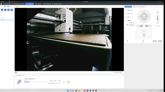Open File Explorer from taskbar
The image size is (165, 92).
pos(79,90)
